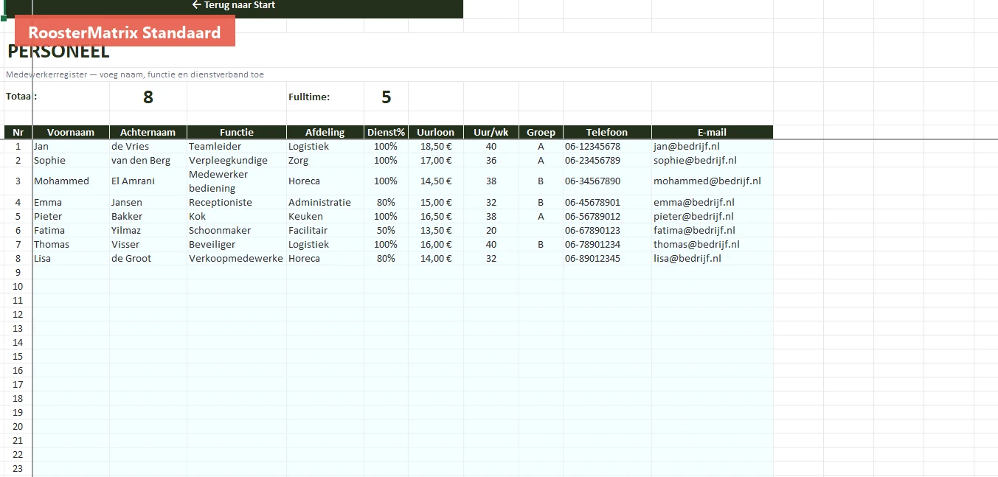998x477 pixels.
Task: Select the 'Verpleegkundige' function cell
Action: pos(237,161)
